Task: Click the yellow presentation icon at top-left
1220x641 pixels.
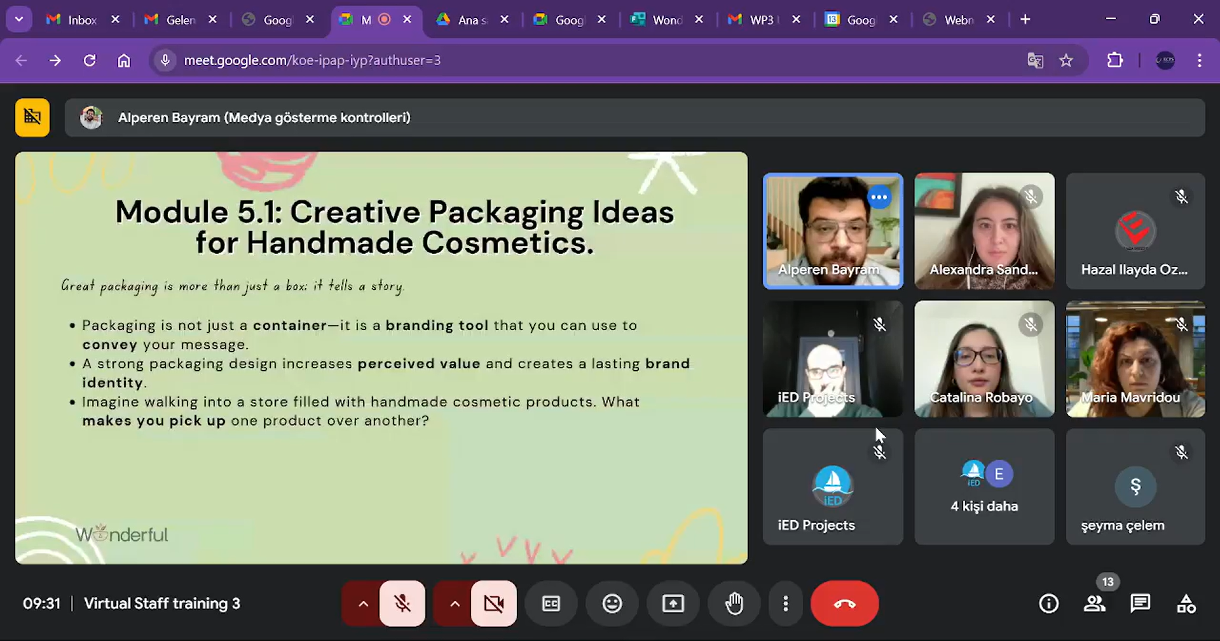Action: [x=32, y=118]
